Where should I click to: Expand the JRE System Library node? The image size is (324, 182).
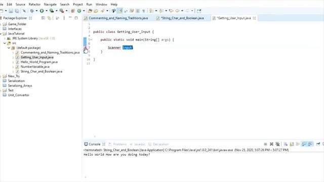pyautogui.click(x=5, y=38)
